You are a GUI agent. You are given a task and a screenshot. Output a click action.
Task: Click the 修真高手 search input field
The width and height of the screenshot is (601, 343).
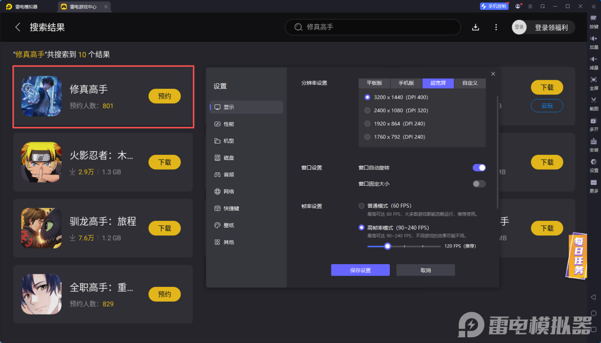(x=373, y=27)
